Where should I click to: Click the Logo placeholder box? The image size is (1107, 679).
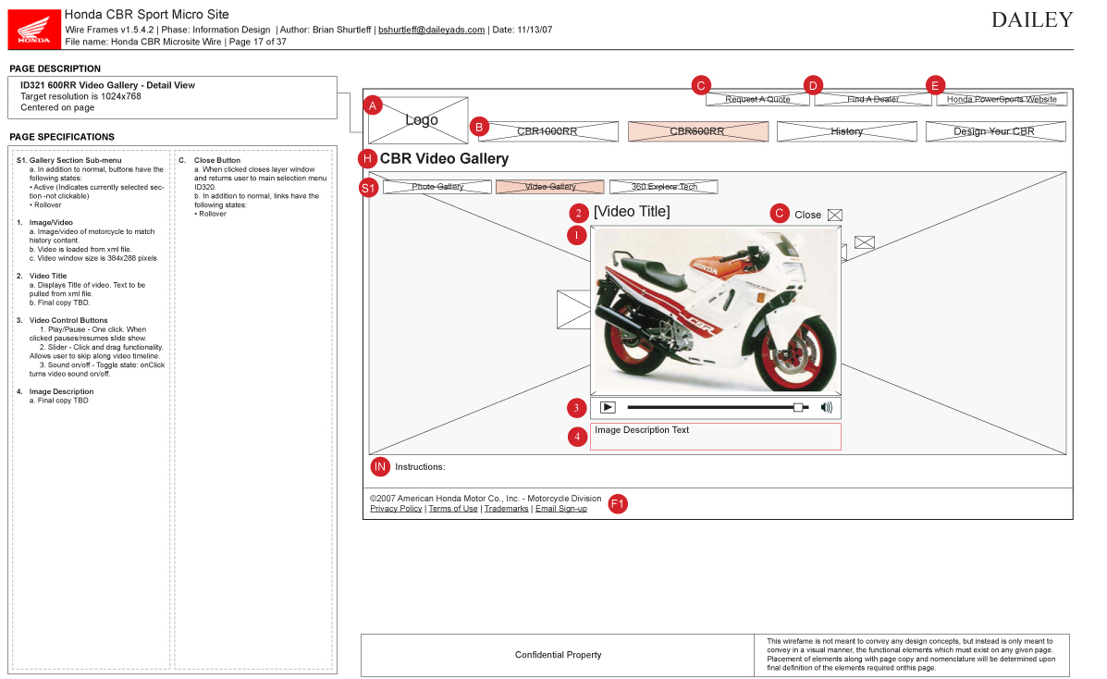click(x=419, y=120)
